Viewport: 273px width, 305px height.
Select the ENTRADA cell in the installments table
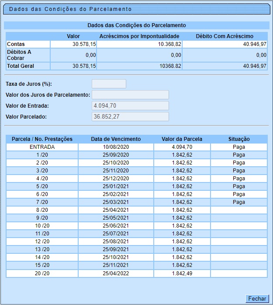pyautogui.click(x=42, y=147)
